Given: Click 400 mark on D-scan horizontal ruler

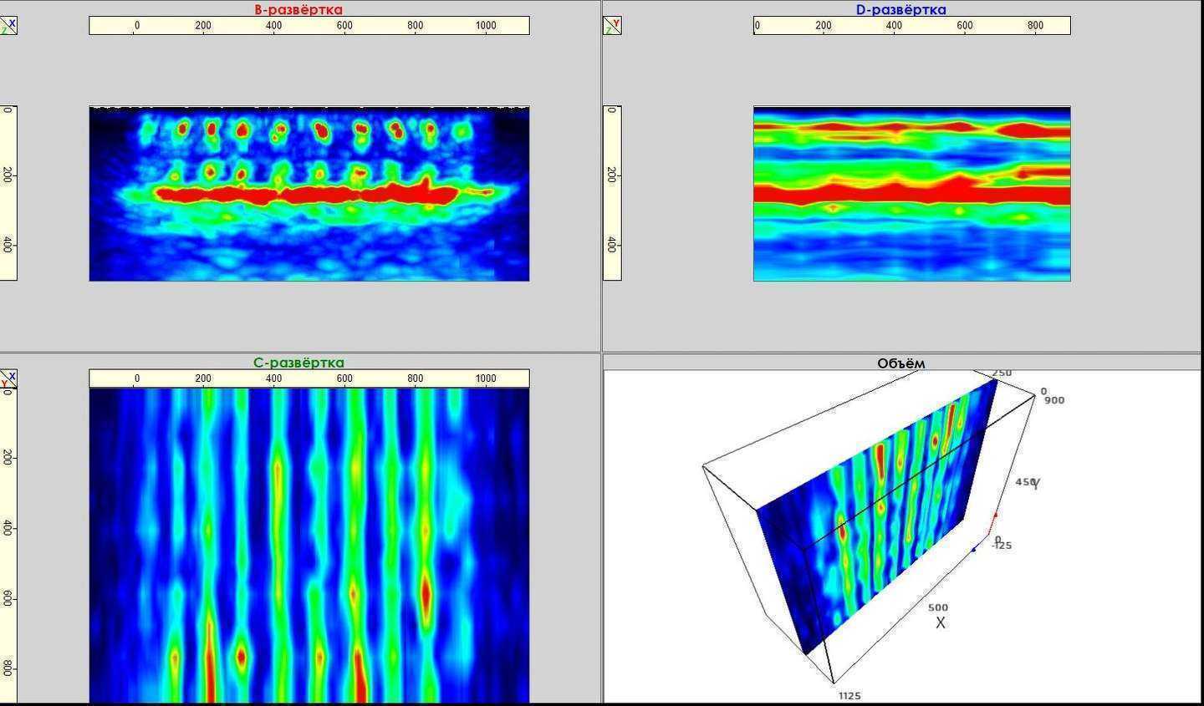Looking at the screenshot, I should pos(894,26).
